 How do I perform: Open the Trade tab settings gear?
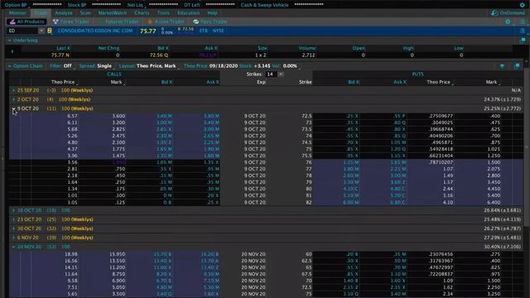coord(508,22)
